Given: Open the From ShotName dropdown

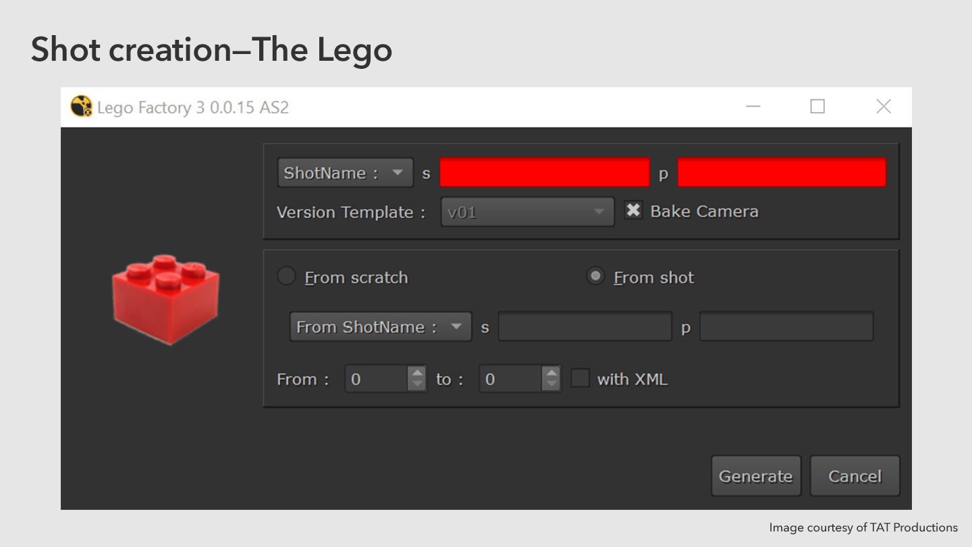Looking at the screenshot, I should click(x=381, y=327).
